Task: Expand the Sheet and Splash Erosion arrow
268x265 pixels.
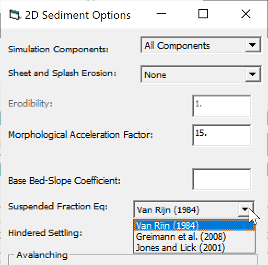Action: point(252,74)
